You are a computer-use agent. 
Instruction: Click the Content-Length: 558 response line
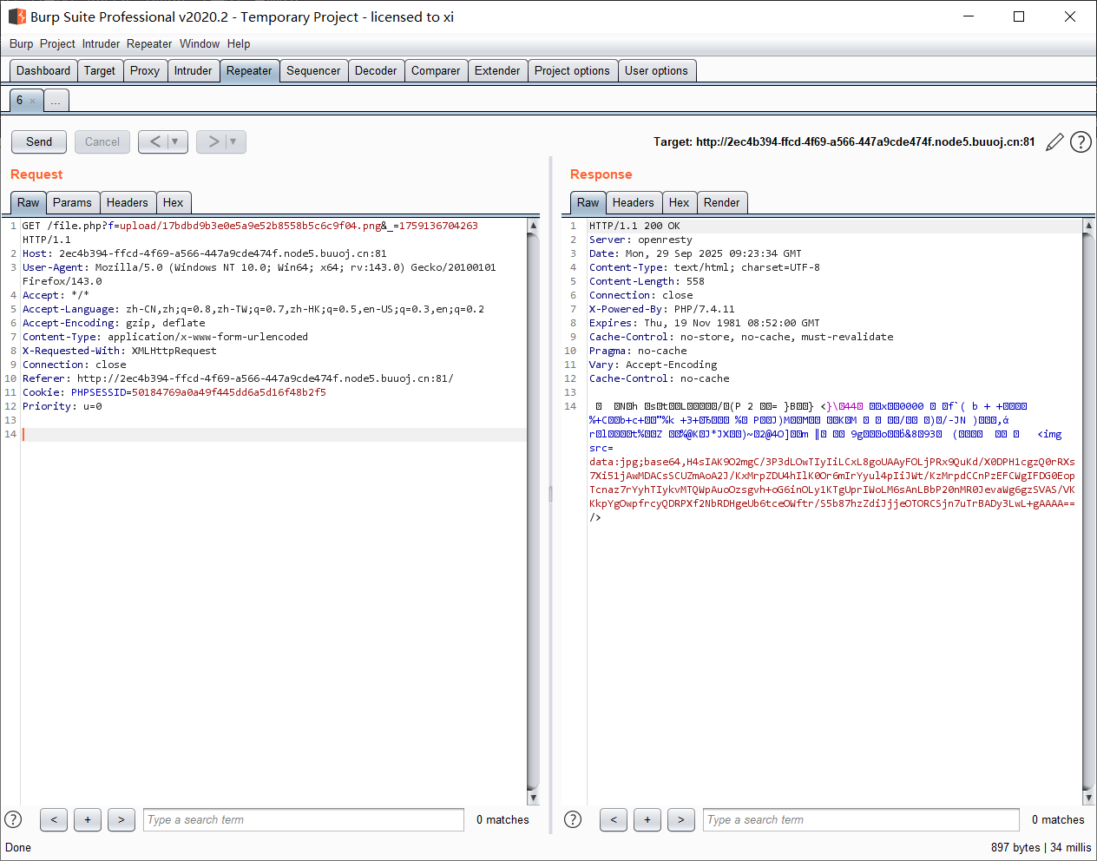[647, 281]
